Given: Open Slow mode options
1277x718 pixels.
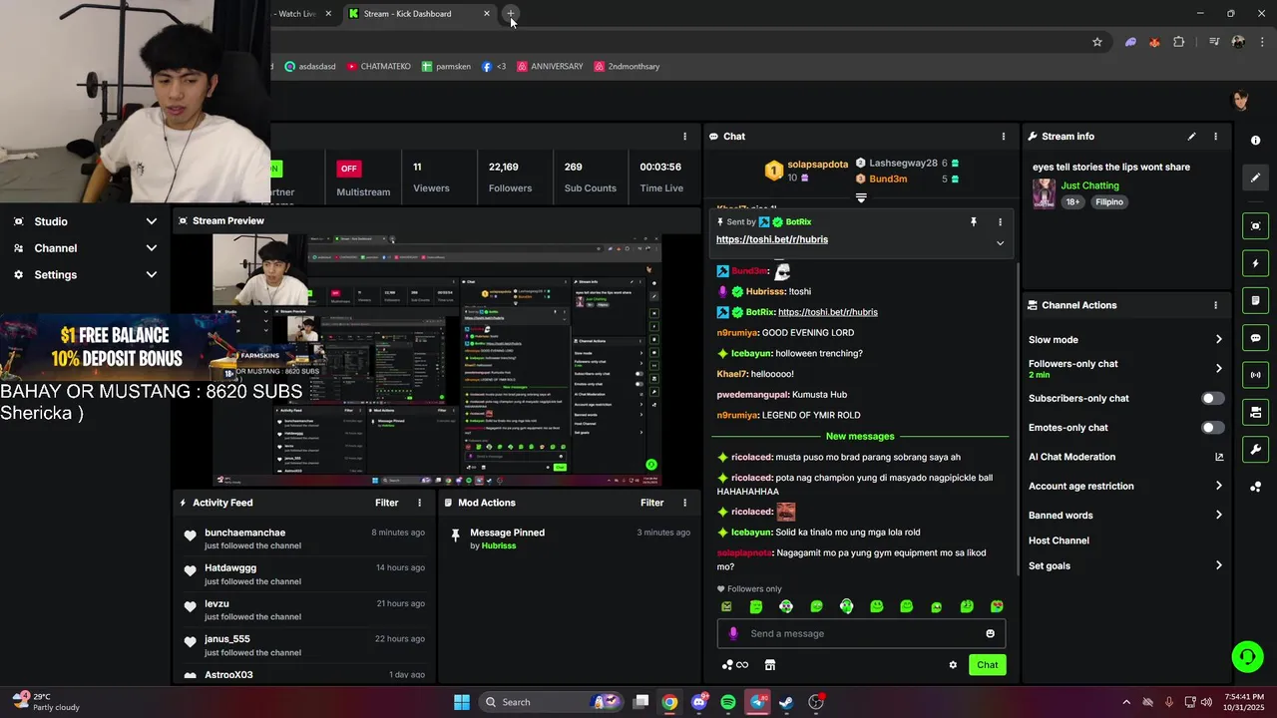Looking at the screenshot, I should [1125, 340].
